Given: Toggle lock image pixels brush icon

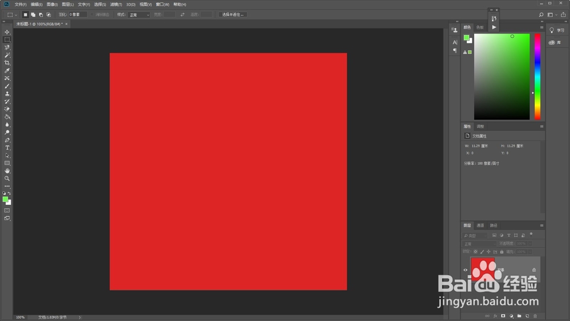Looking at the screenshot, I should (x=482, y=251).
